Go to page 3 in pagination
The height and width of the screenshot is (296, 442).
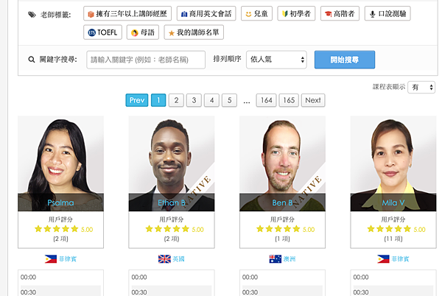click(x=194, y=100)
